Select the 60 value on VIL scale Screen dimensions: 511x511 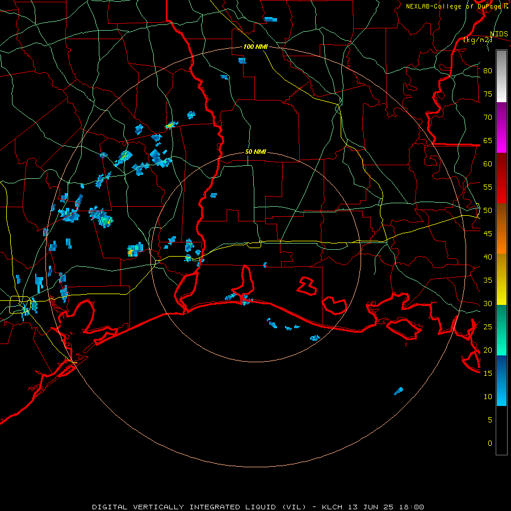tap(488, 164)
